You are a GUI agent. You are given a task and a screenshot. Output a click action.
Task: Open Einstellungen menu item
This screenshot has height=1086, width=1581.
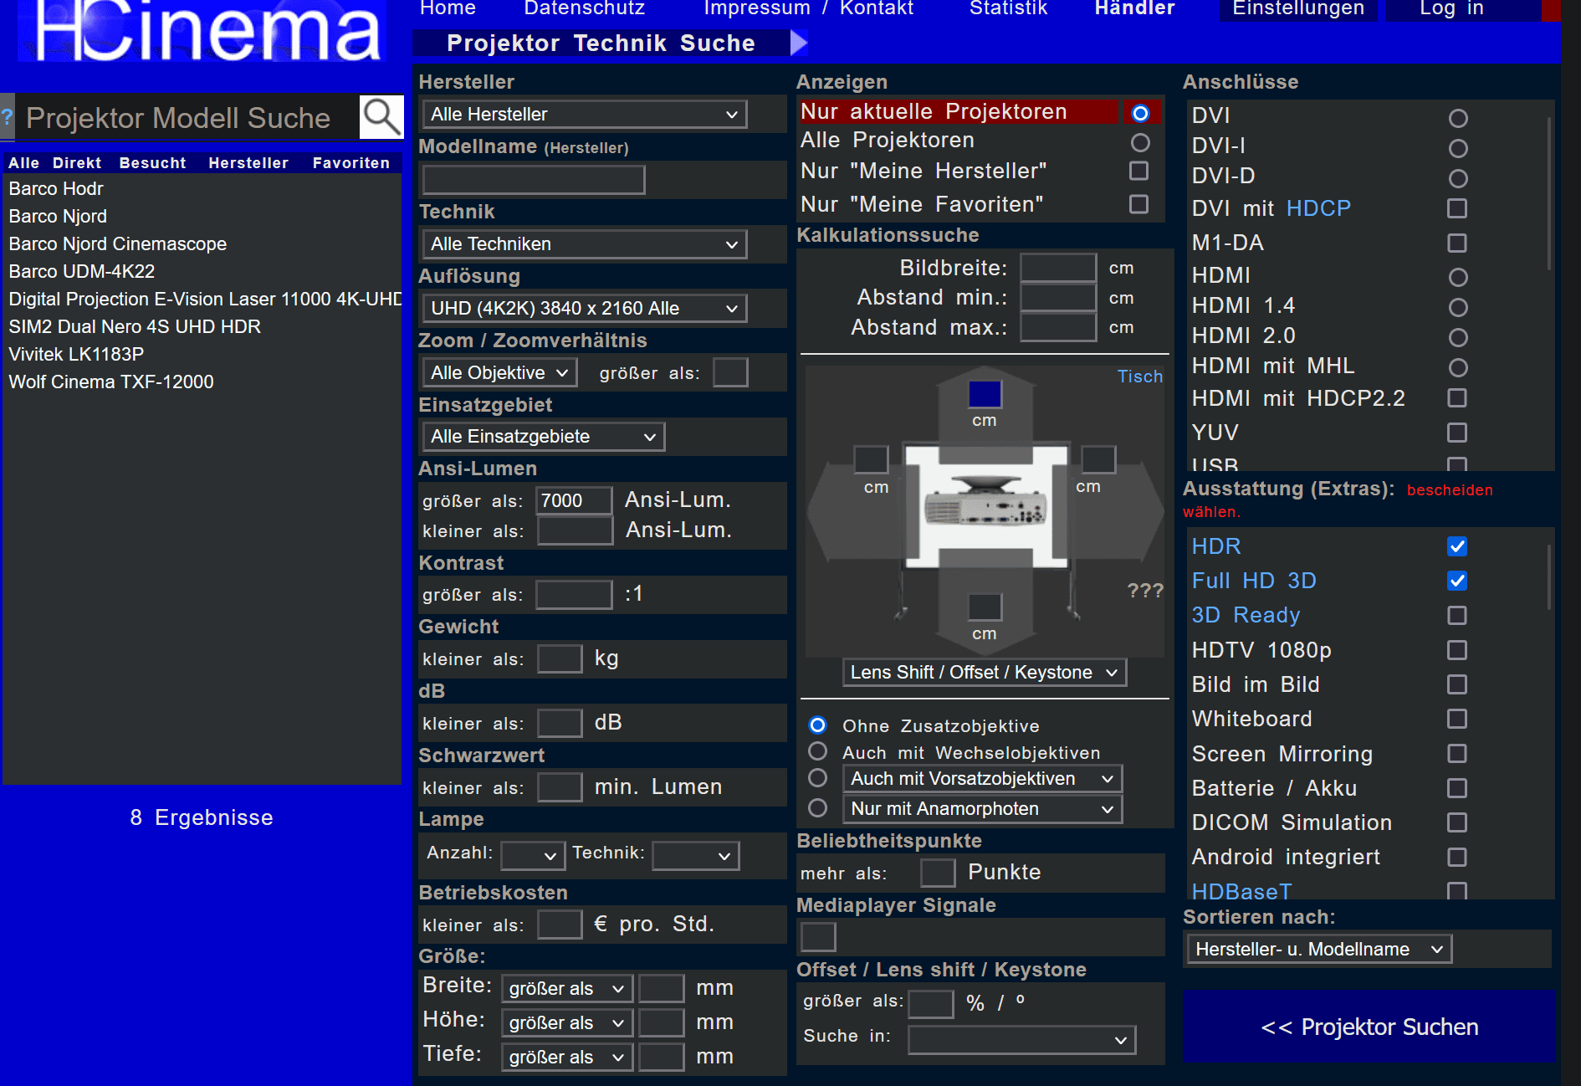coord(1298,8)
